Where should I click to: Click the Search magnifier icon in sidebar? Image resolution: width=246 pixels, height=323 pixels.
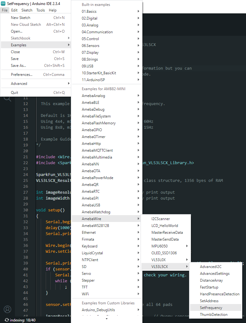coord(7,99)
